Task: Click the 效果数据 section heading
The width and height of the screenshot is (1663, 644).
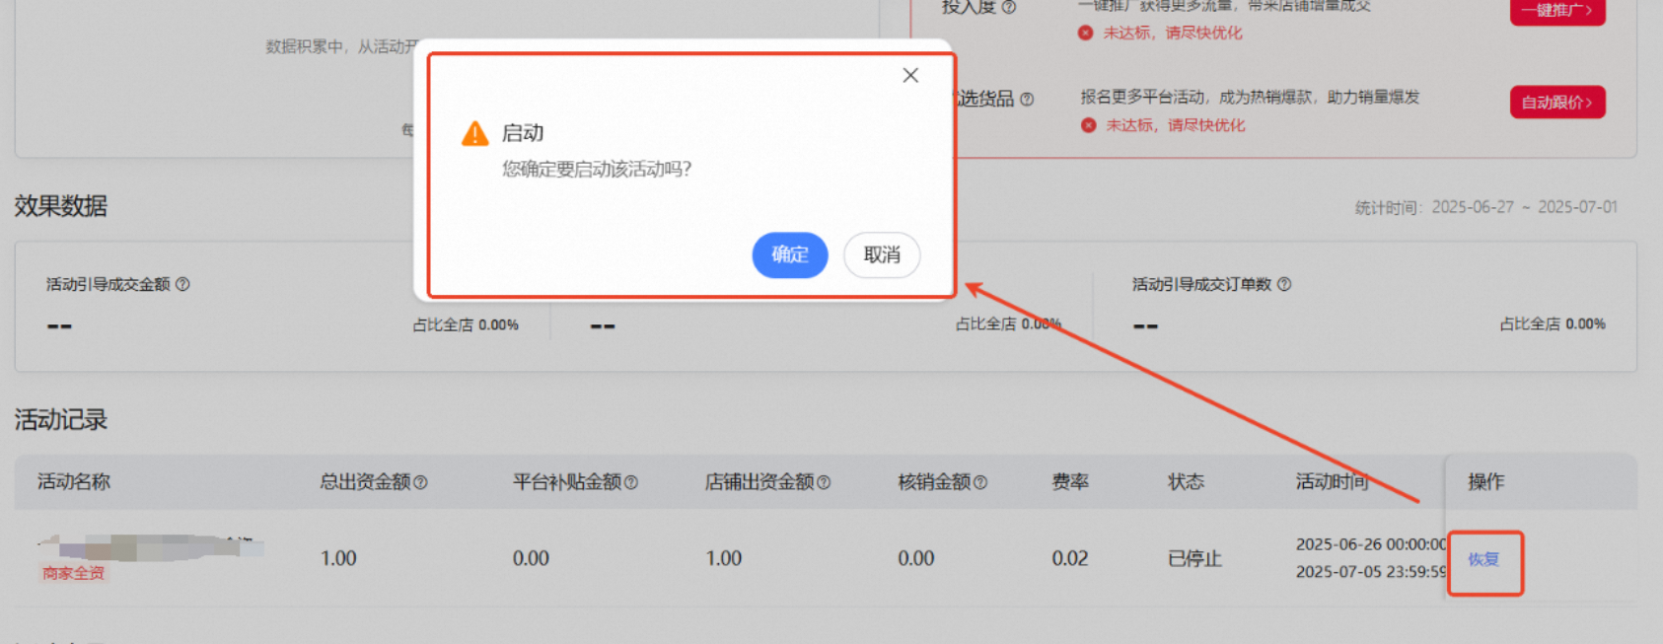Action: tap(61, 206)
